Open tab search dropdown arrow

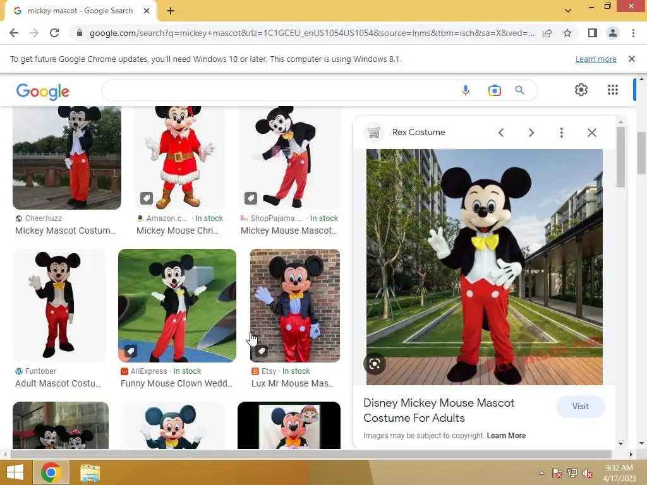568,11
